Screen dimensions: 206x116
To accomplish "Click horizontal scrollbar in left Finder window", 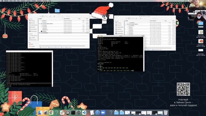I will click(62, 46).
